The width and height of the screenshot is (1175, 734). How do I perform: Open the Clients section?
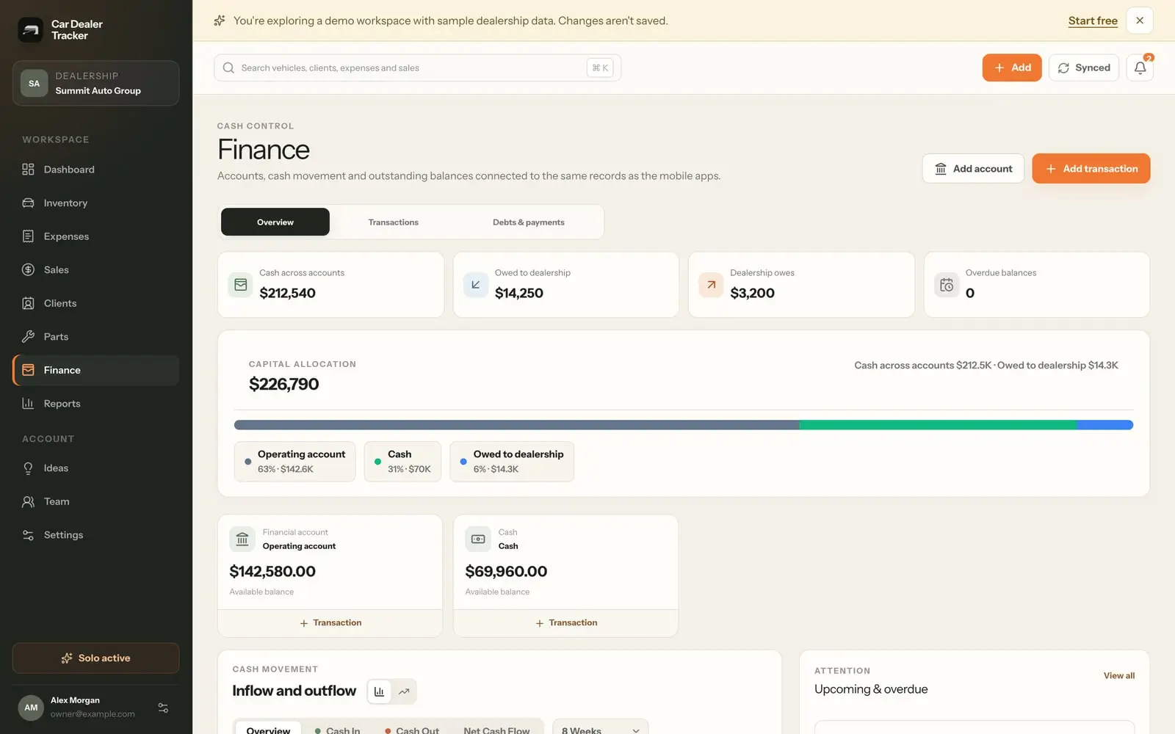point(95,303)
